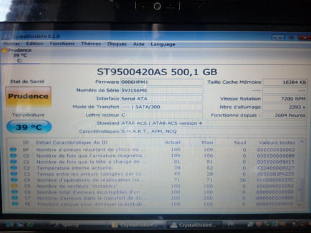Open the Thèmes menu

91,43
